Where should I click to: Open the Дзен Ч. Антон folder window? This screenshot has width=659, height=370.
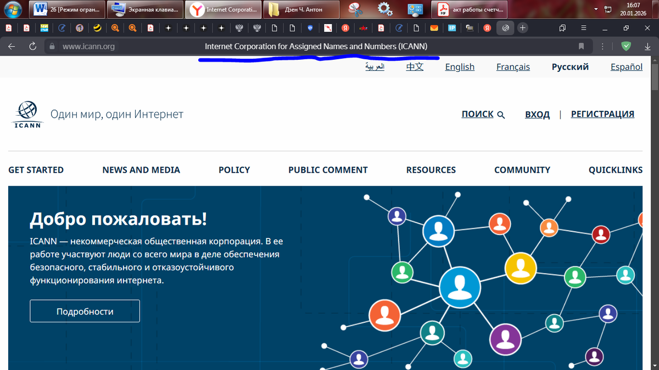click(x=301, y=9)
